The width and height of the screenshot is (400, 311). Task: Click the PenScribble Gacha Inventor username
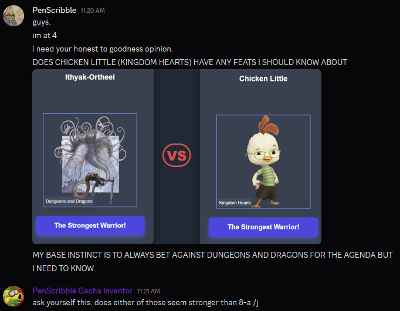pos(83,291)
